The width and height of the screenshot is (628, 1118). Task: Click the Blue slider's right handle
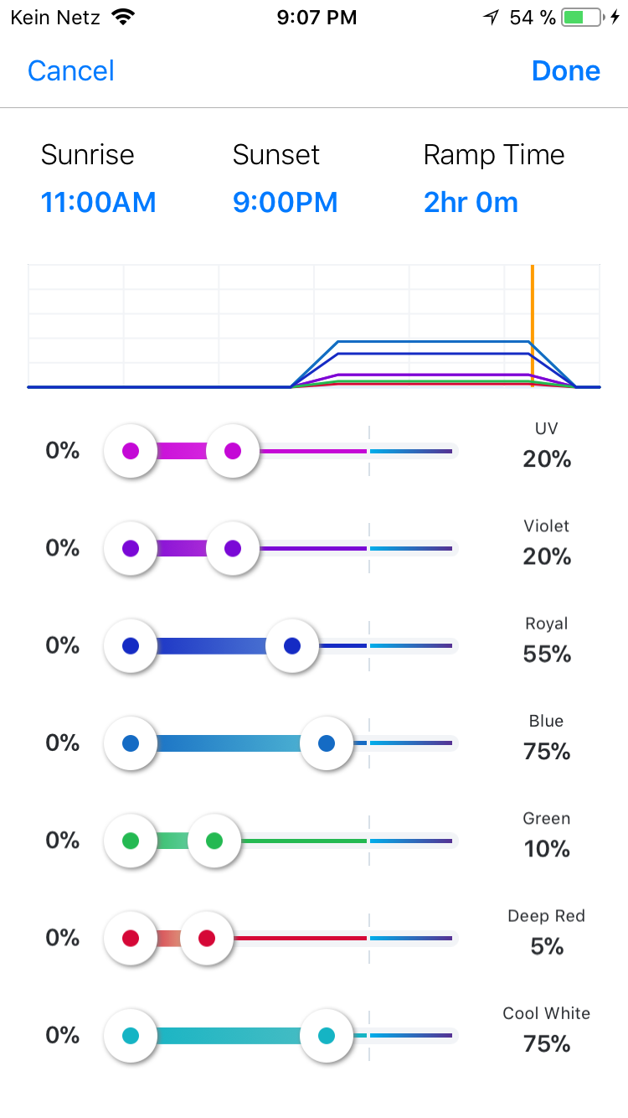(x=327, y=743)
